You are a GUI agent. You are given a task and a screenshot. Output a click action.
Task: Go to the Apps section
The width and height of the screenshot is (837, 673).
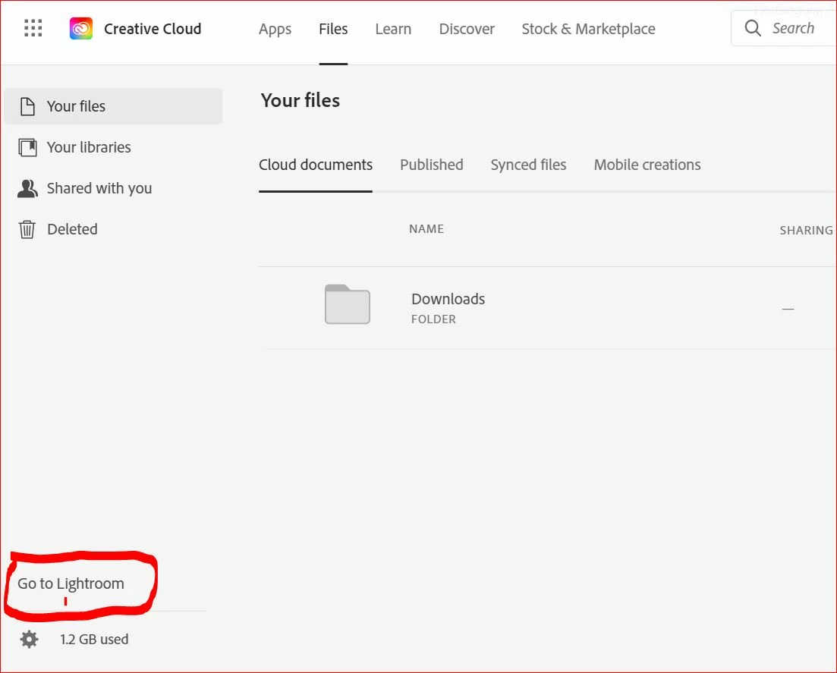(x=275, y=29)
